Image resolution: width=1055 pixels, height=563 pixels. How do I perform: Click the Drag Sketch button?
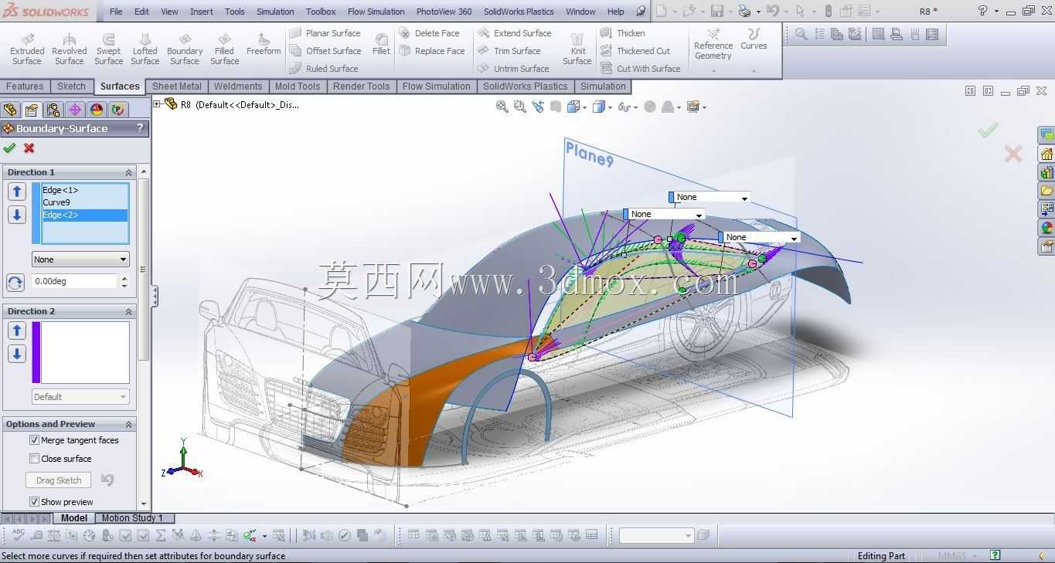(59, 480)
